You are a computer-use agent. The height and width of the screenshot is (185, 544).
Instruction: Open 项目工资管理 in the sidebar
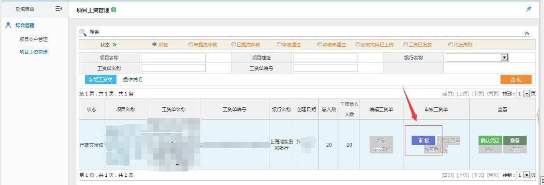click(x=33, y=52)
